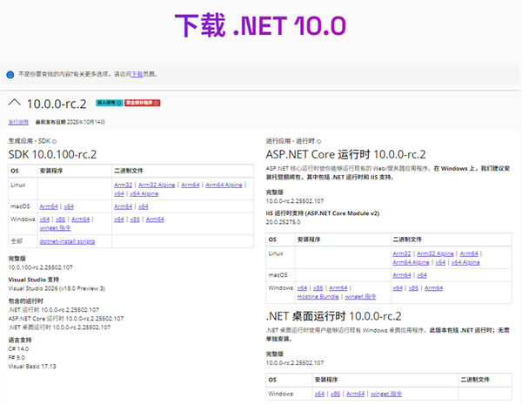This screenshot has height=405, width=522.
Task: Download ASP.NET Core Linux x64 binary
Action: (x=440, y=262)
